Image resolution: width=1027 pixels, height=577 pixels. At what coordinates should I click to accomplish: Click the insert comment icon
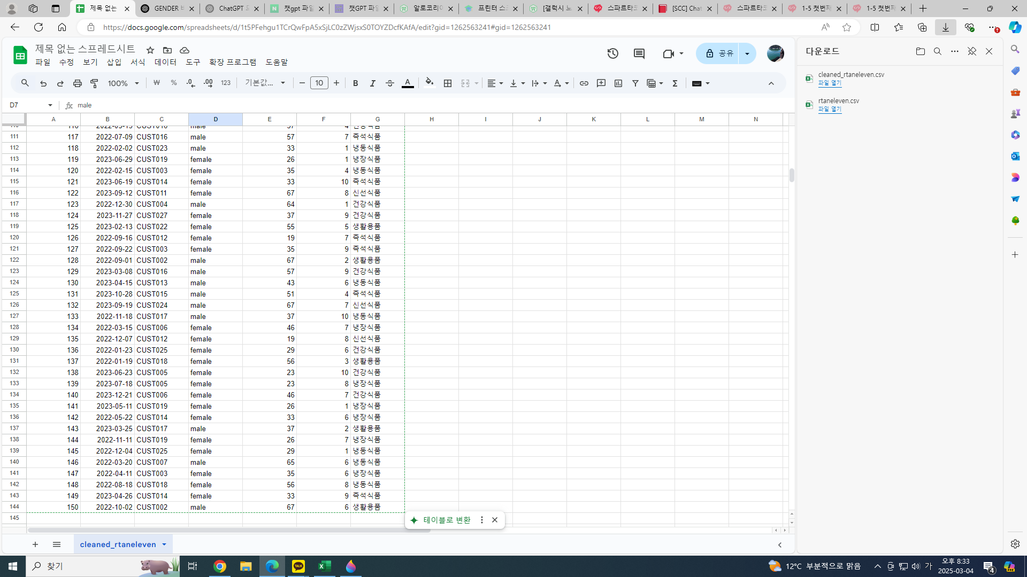pyautogui.click(x=601, y=83)
